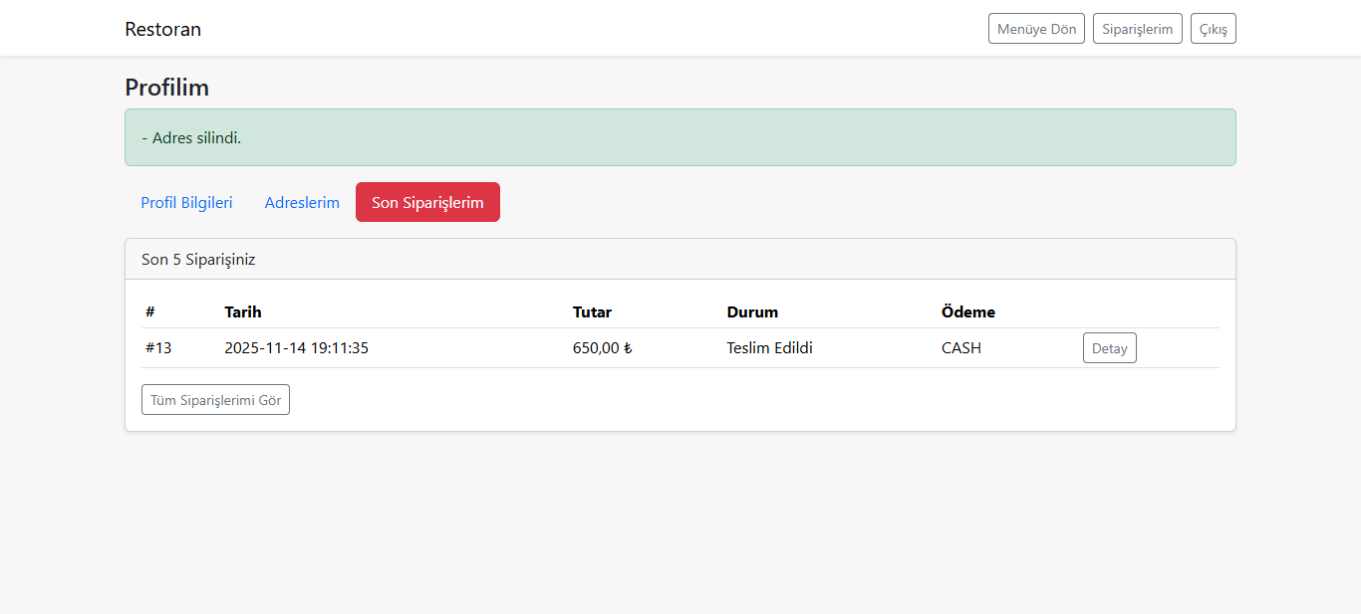Click the order date 2025-11-14 19:11:35
The width and height of the screenshot is (1361, 614).
[x=296, y=348]
